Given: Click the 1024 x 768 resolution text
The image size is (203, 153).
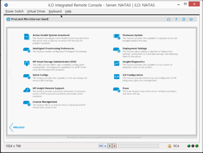Looking at the screenshot, I should pos(13,146).
